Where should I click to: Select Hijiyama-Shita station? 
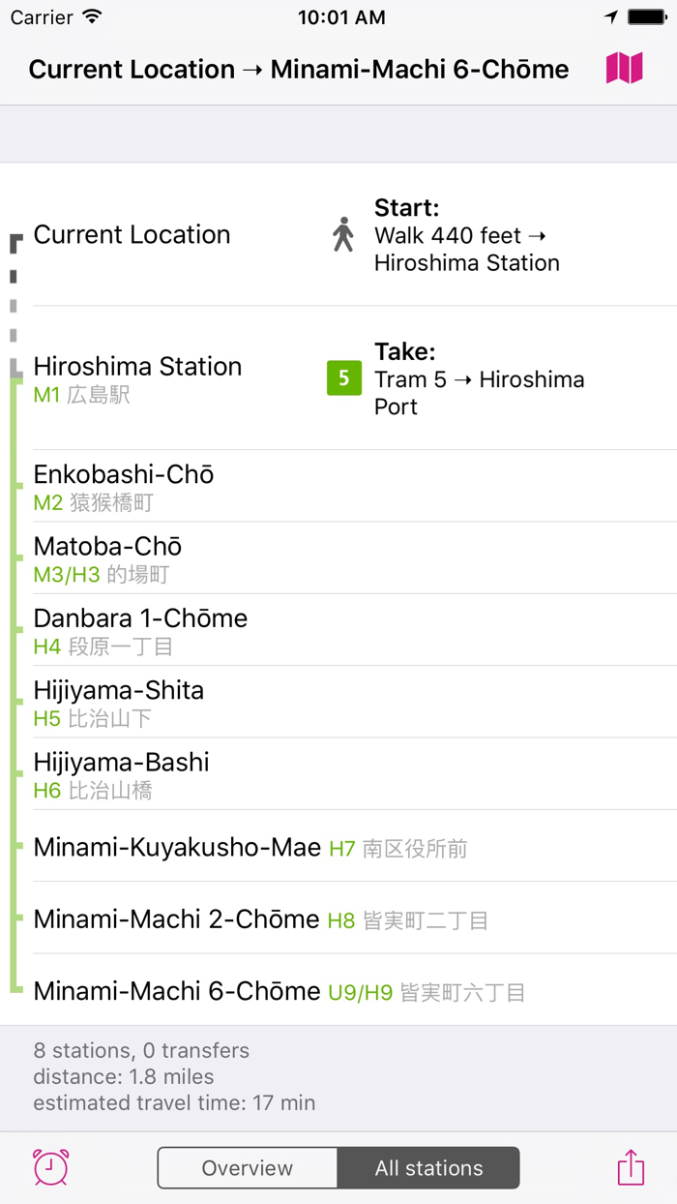click(x=118, y=703)
